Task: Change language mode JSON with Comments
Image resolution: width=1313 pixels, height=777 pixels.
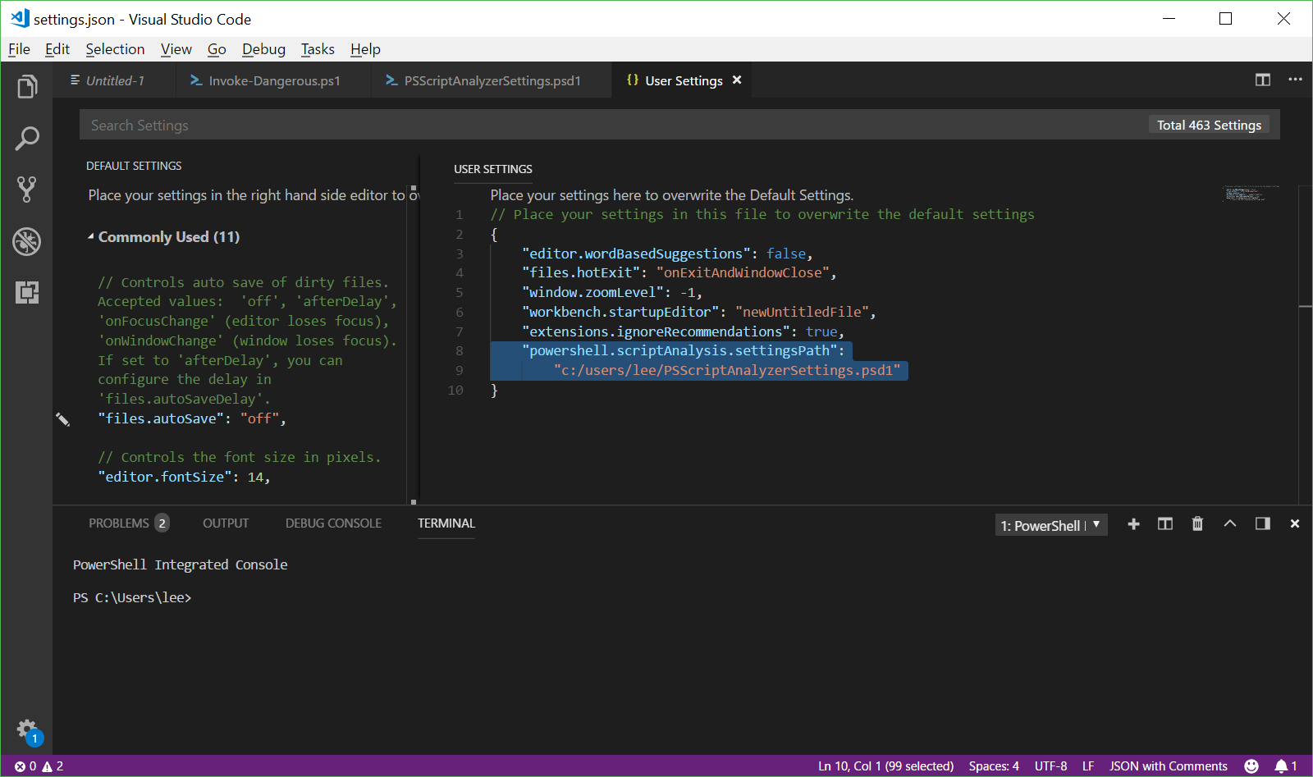Action: 1169,766
